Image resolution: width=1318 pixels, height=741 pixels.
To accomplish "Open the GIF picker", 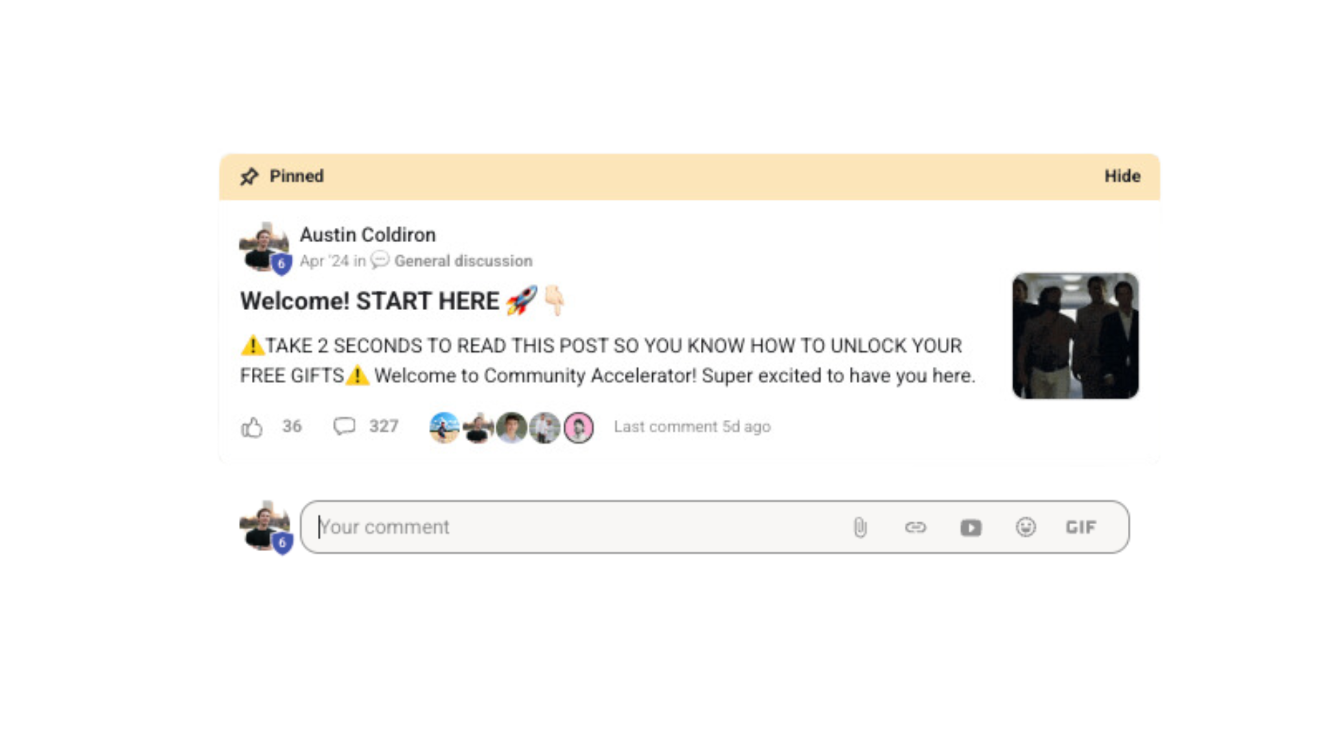I will pos(1080,527).
